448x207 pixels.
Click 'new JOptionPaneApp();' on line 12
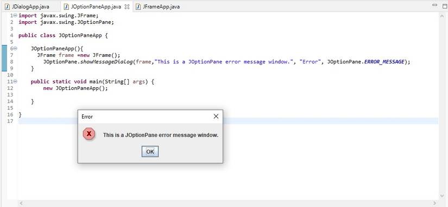point(75,88)
